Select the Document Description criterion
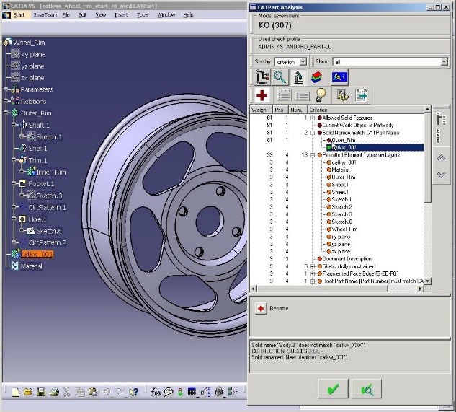This screenshot has width=456, height=412. tap(347, 259)
